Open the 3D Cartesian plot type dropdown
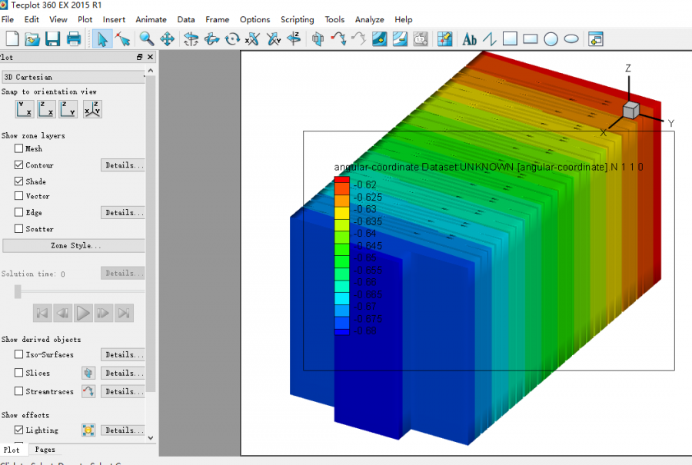692x465 pixels. click(74, 77)
